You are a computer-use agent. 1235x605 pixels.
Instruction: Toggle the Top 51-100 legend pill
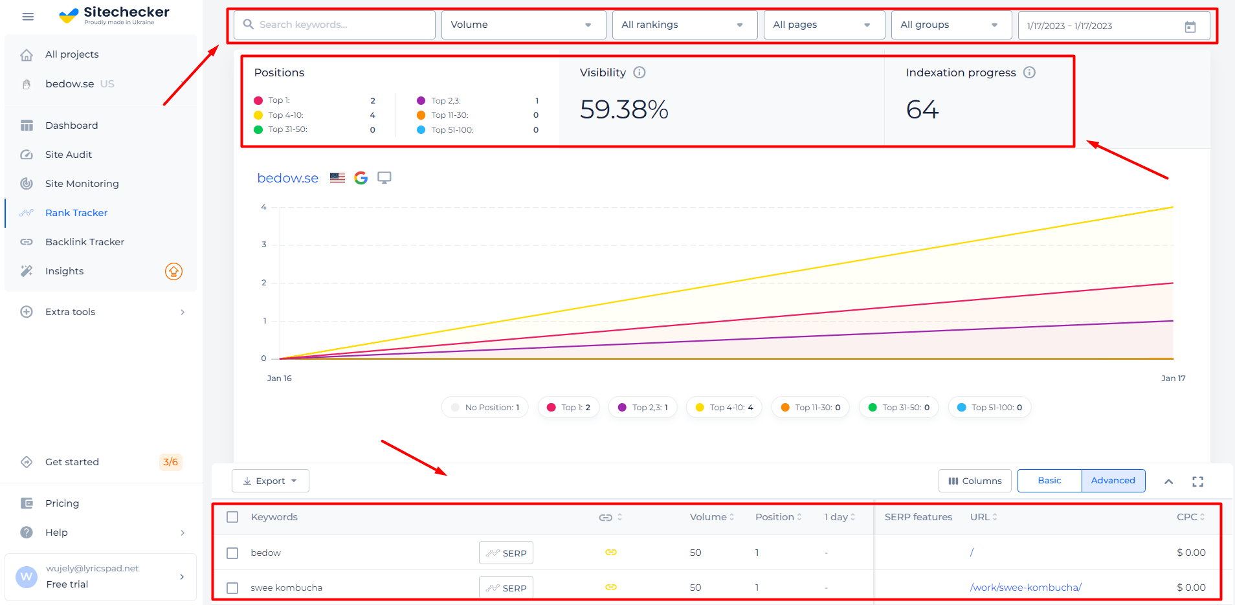(x=990, y=408)
